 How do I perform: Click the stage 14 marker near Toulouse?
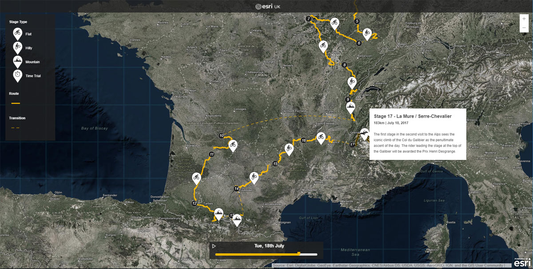click(236, 189)
